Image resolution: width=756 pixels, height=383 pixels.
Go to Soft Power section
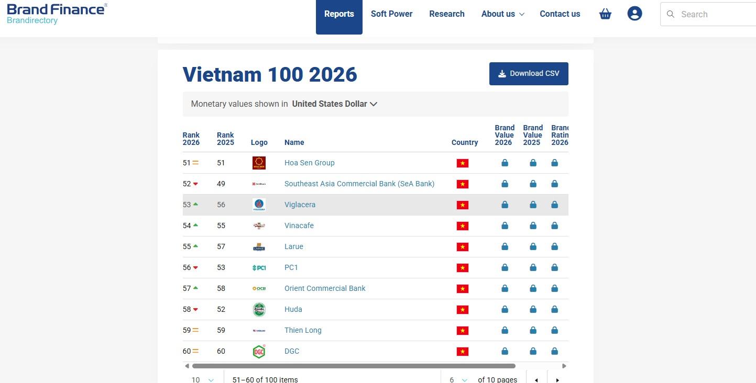coord(391,14)
